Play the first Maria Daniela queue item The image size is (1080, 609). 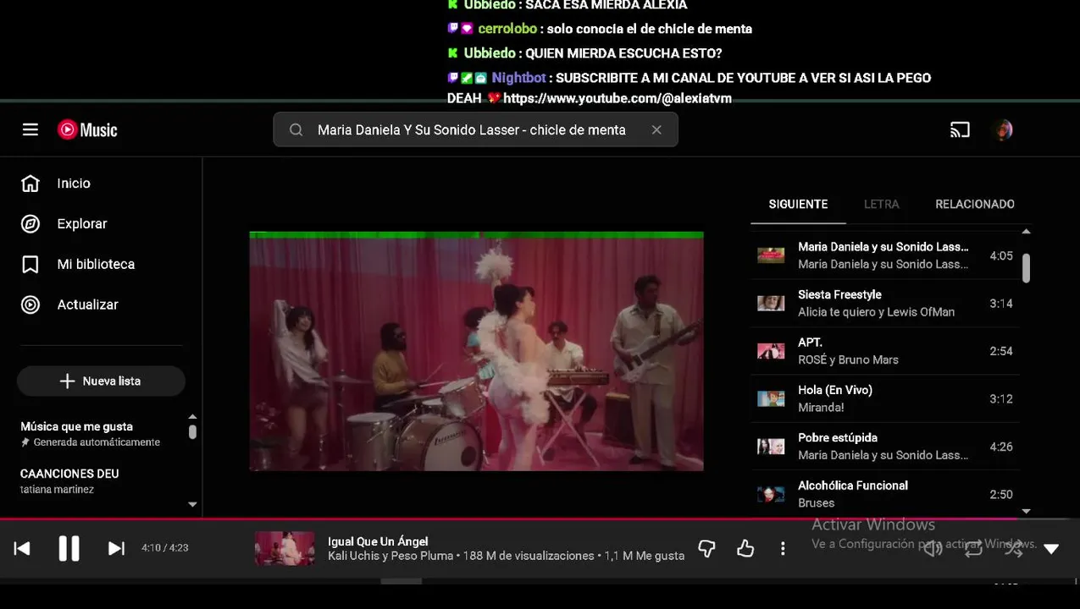pos(885,255)
